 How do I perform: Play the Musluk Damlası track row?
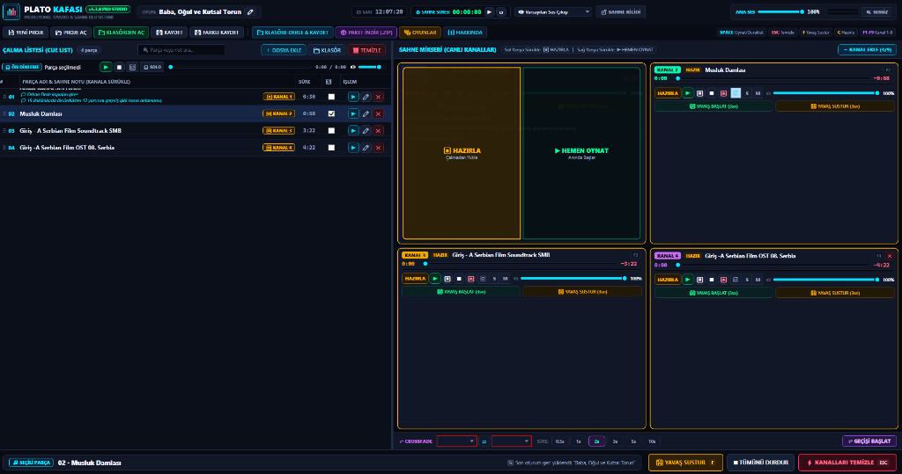tap(353, 113)
